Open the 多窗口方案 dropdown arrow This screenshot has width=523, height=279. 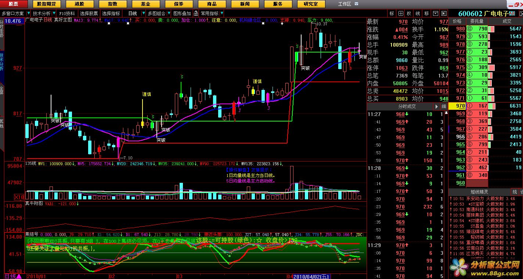click(x=28, y=14)
